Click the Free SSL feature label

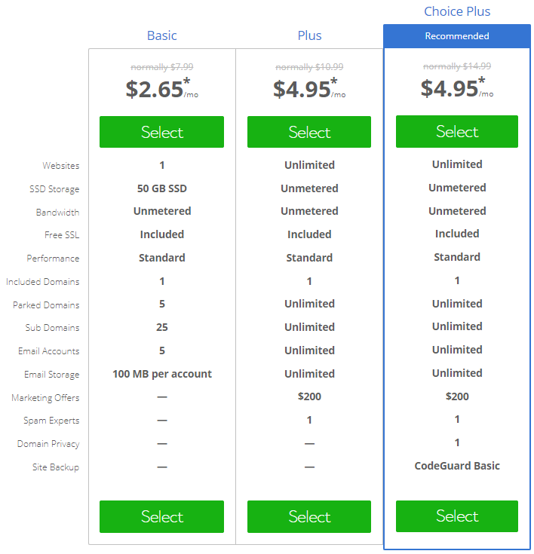click(62, 235)
